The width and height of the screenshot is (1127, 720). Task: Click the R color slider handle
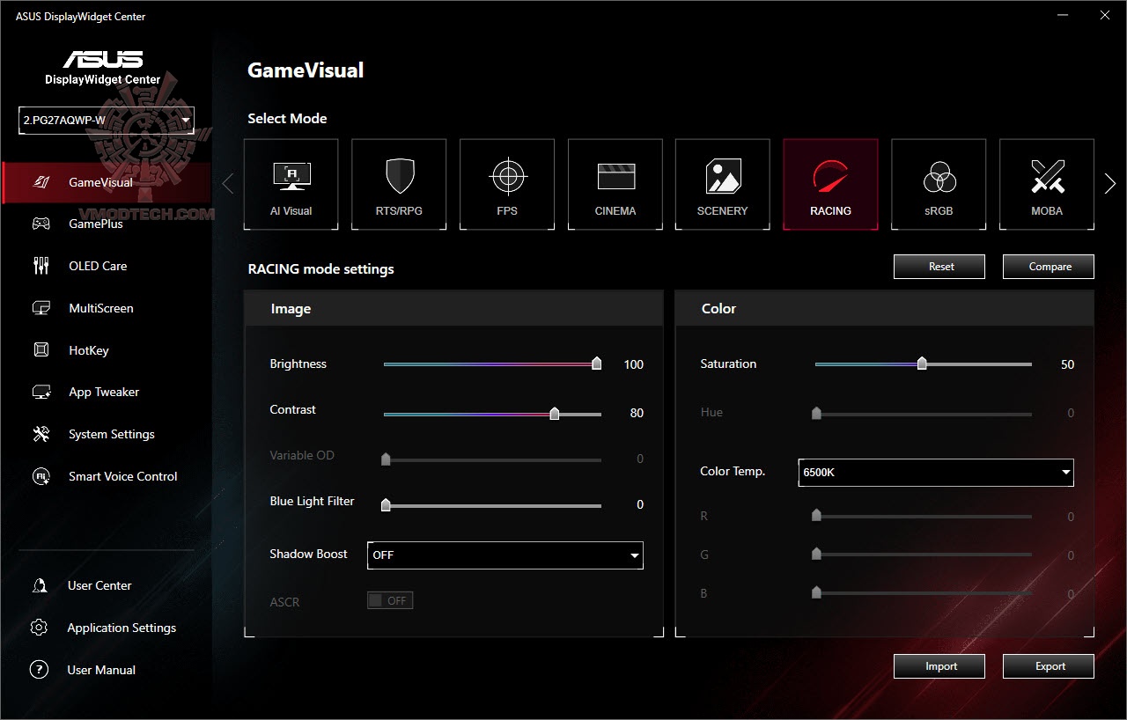click(x=816, y=516)
